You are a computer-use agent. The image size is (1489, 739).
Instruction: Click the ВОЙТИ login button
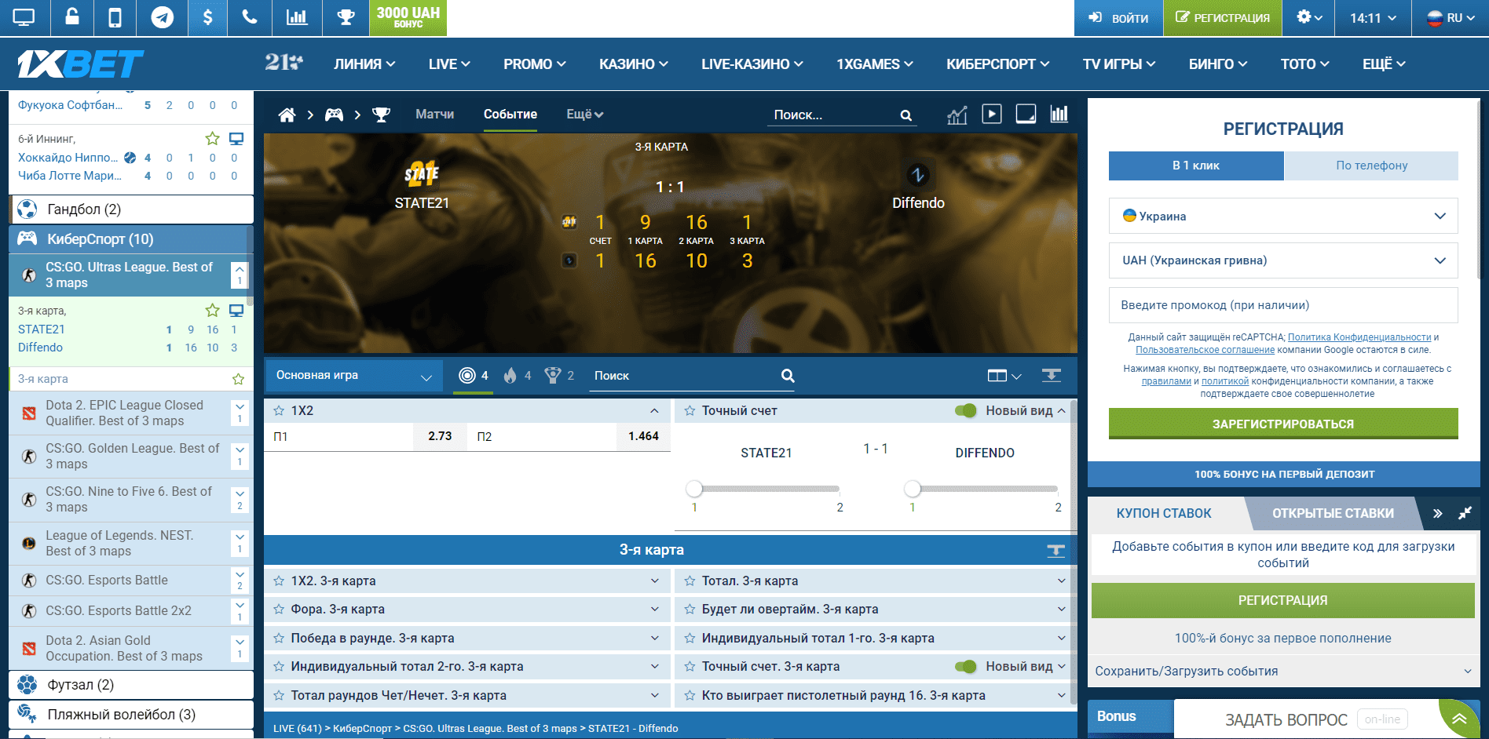point(1118,17)
